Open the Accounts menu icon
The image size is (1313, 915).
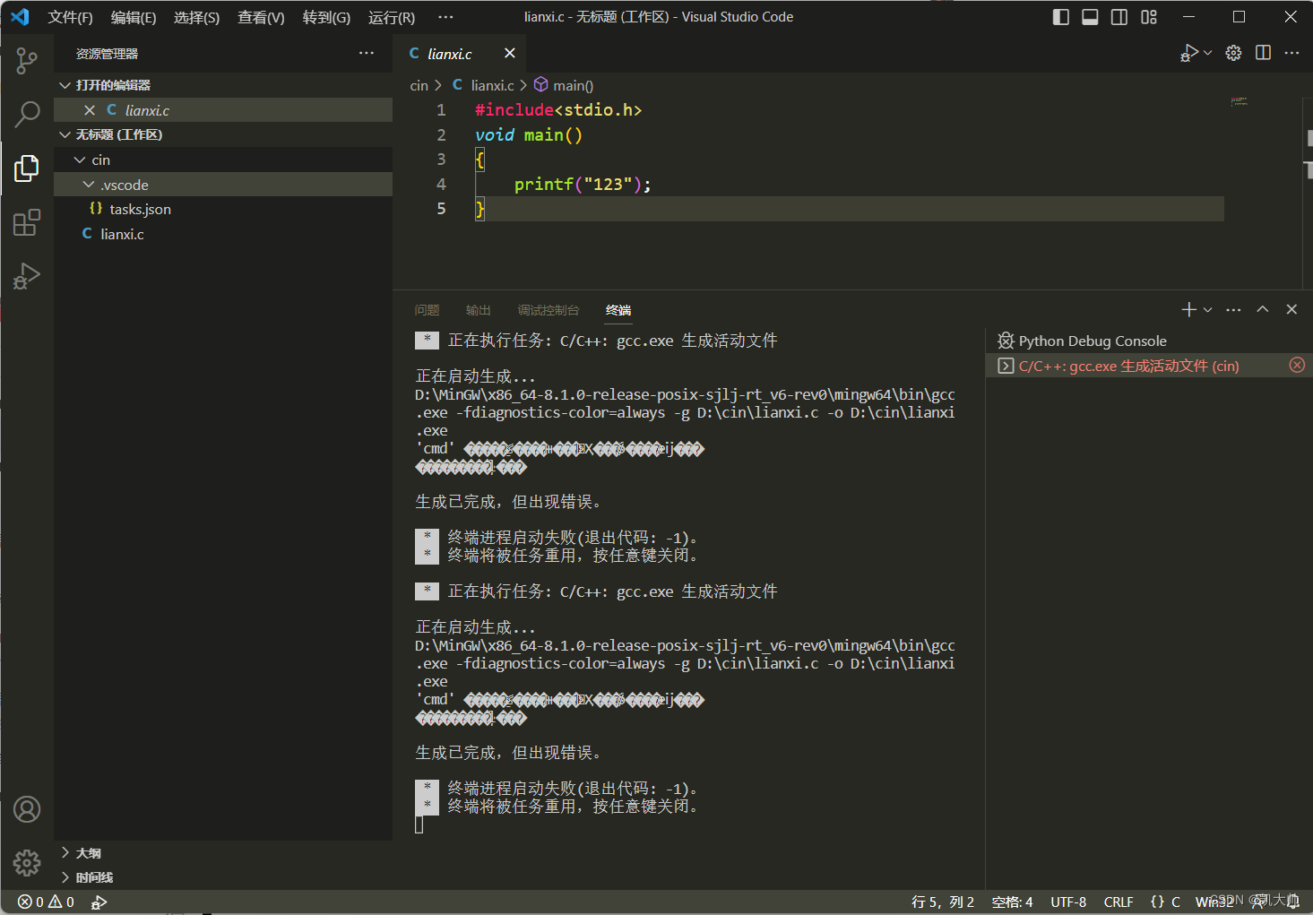tap(27, 809)
